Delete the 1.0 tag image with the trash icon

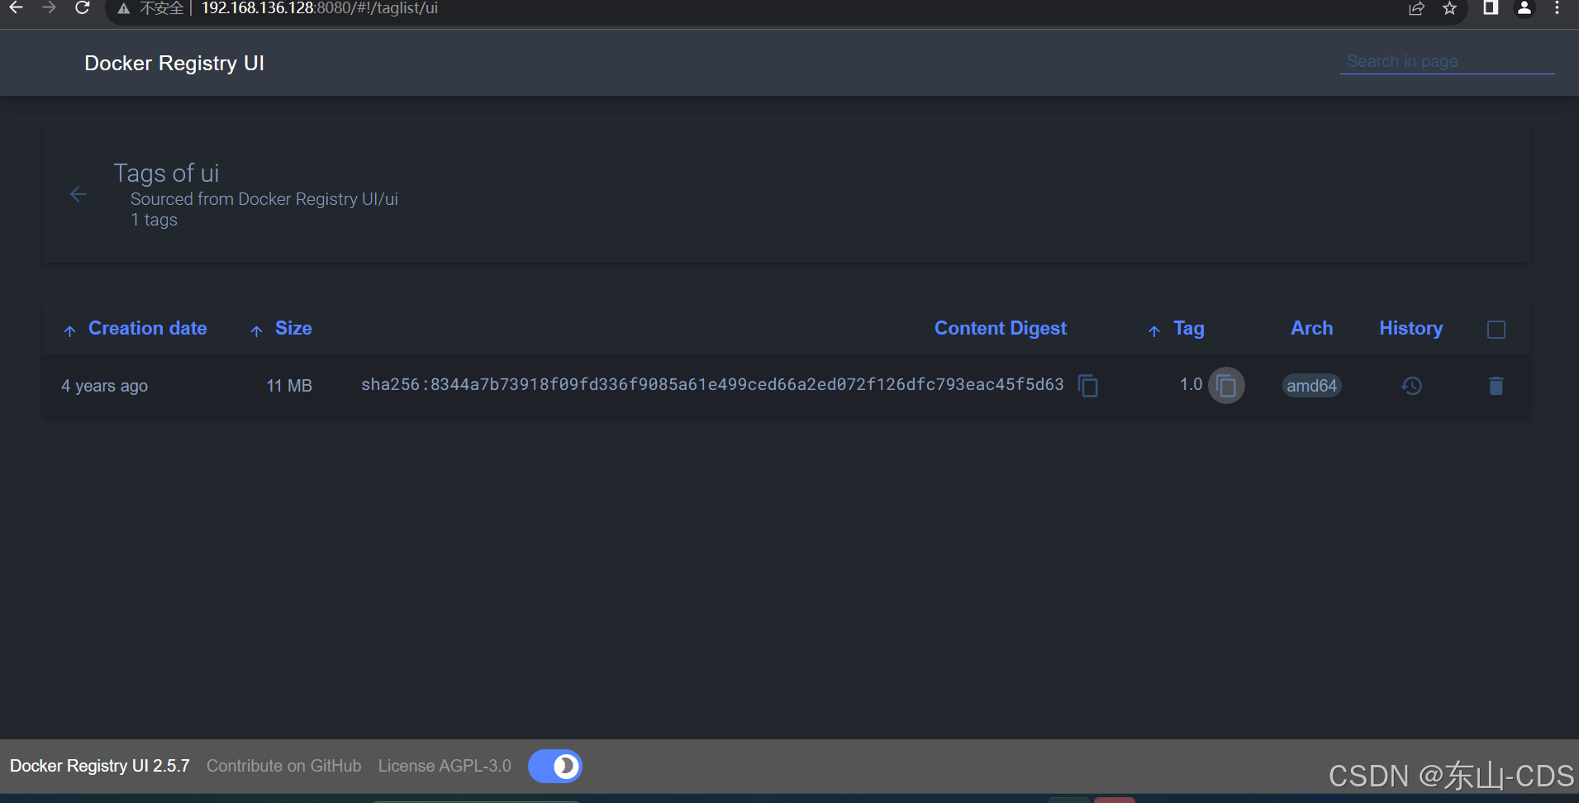click(1496, 386)
